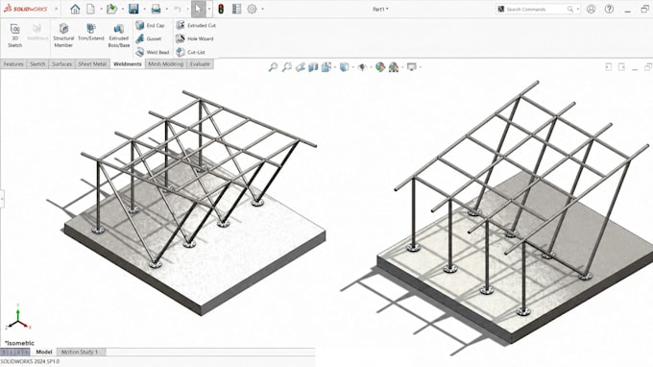
Task: Select the Weldments tab
Action: point(128,64)
